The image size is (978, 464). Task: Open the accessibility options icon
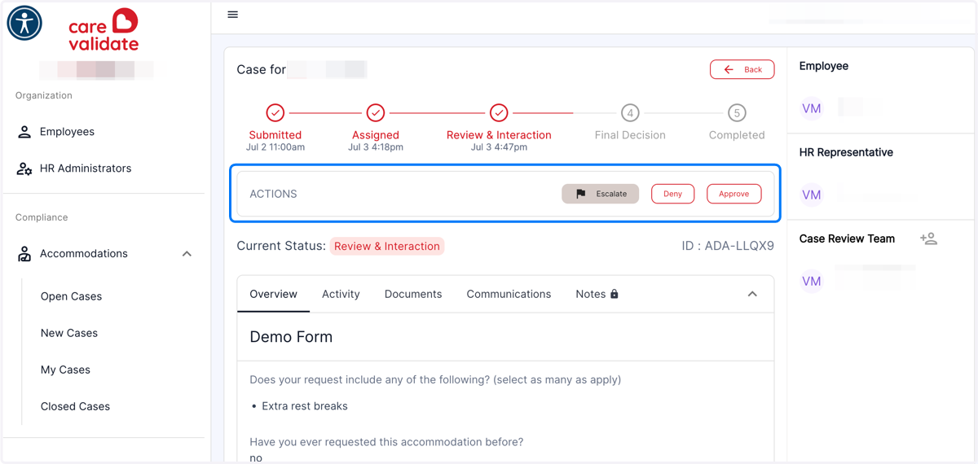[x=24, y=23]
